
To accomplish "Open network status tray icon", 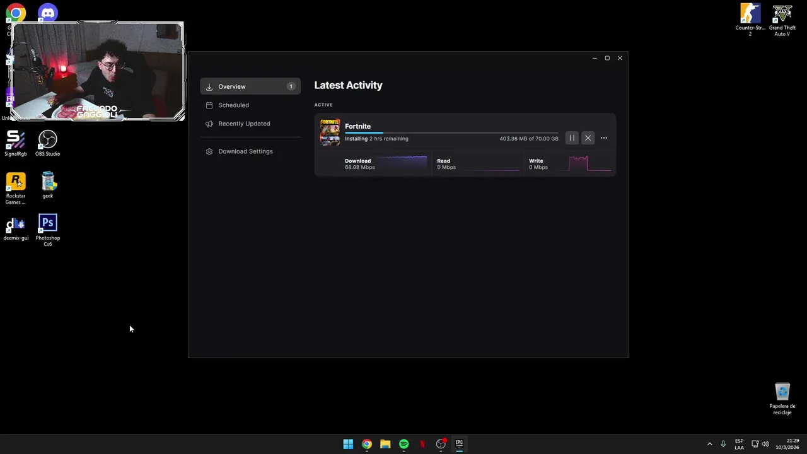I will (755, 444).
